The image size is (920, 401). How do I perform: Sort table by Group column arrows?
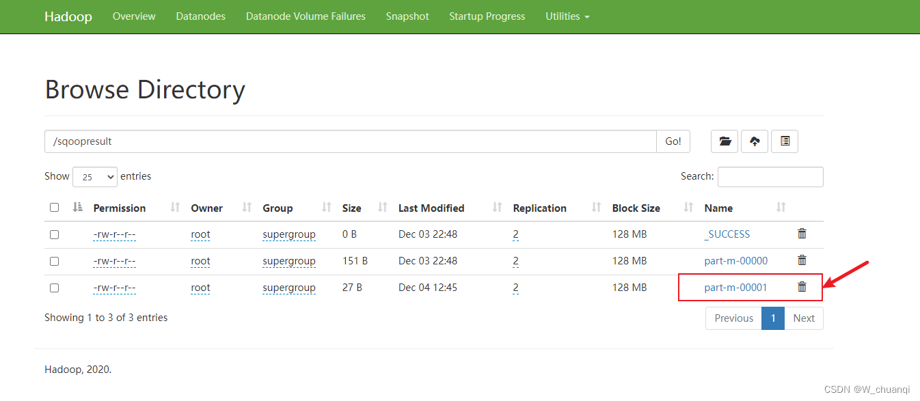click(327, 208)
